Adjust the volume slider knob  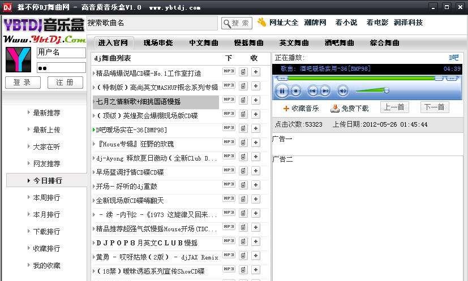[x=387, y=90]
